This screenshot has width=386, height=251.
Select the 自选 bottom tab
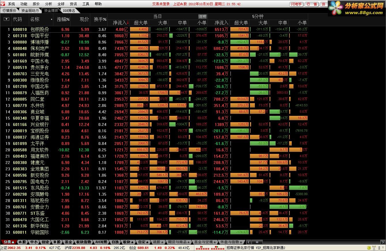coord(115,242)
